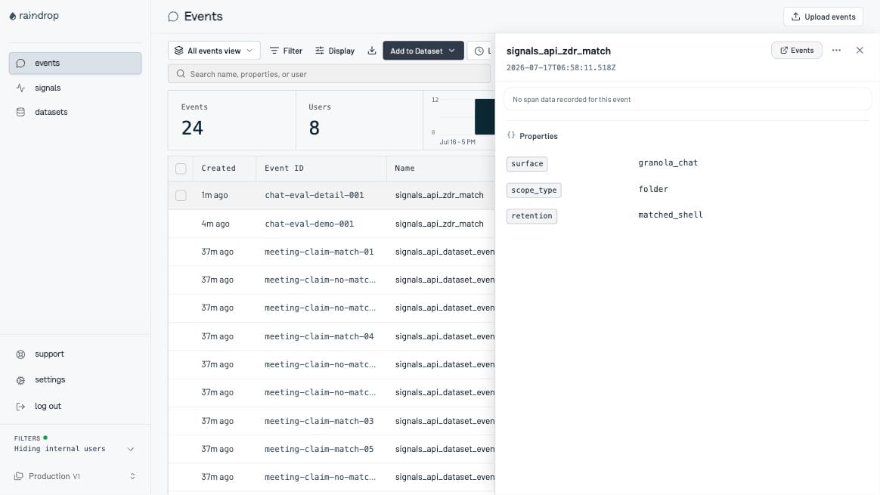Click the surface property tag
Screen dimensions: 880x495
tap(527, 163)
